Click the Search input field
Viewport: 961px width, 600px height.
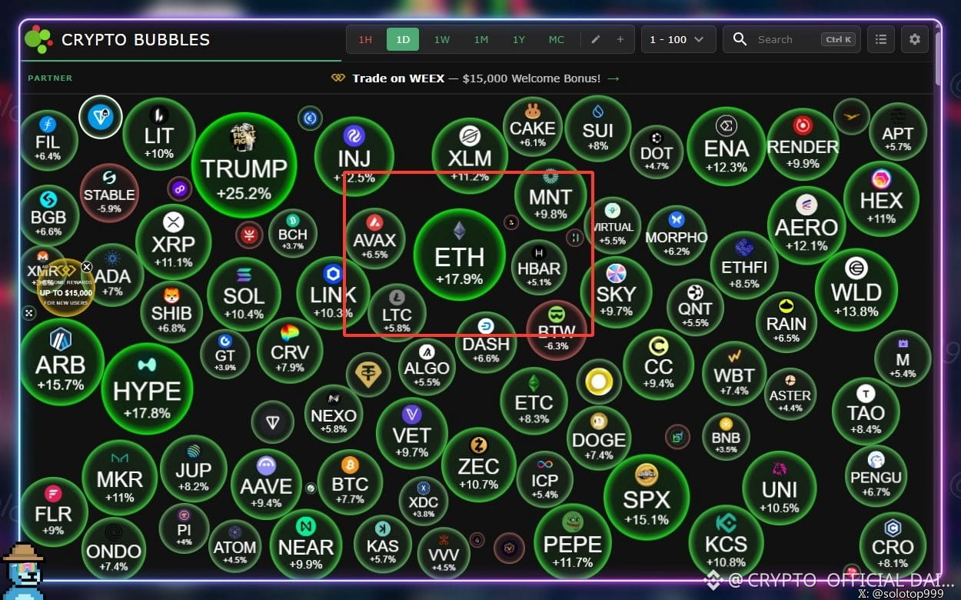(792, 39)
